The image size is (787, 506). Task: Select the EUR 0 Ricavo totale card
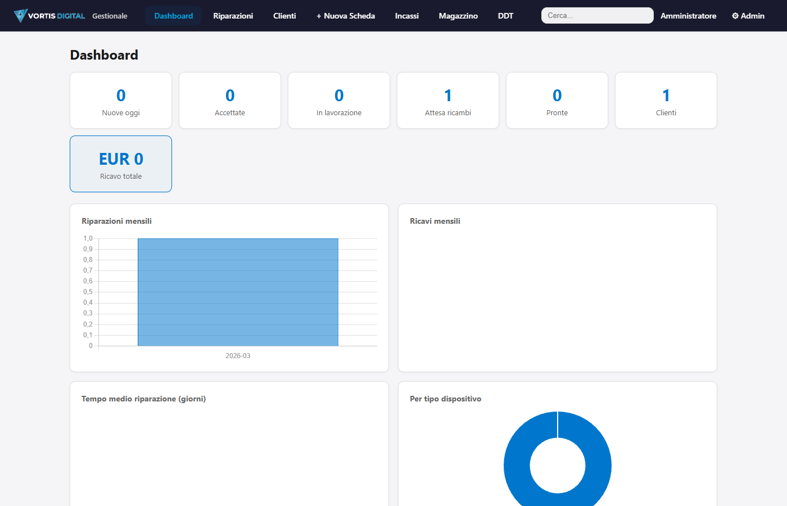tap(120, 164)
